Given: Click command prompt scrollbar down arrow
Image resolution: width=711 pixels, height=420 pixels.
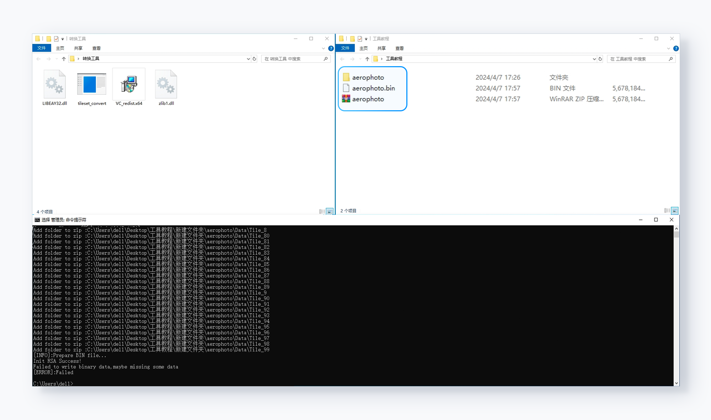Looking at the screenshot, I should (x=677, y=383).
